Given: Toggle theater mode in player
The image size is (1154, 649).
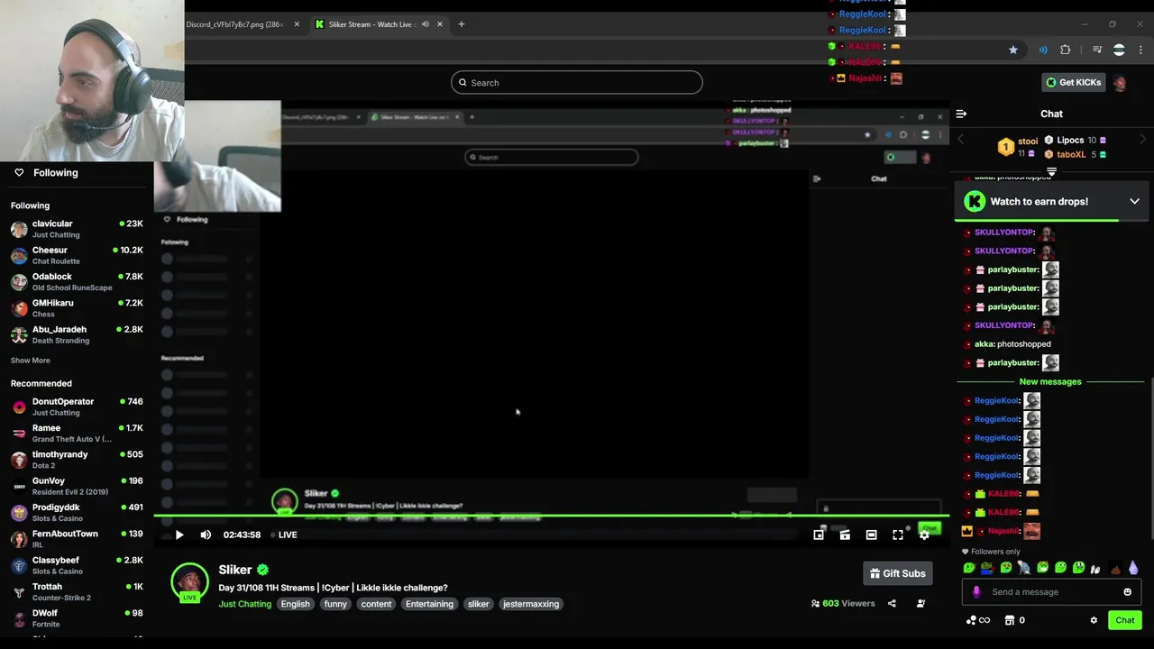Looking at the screenshot, I should click(x=871, y=535).
